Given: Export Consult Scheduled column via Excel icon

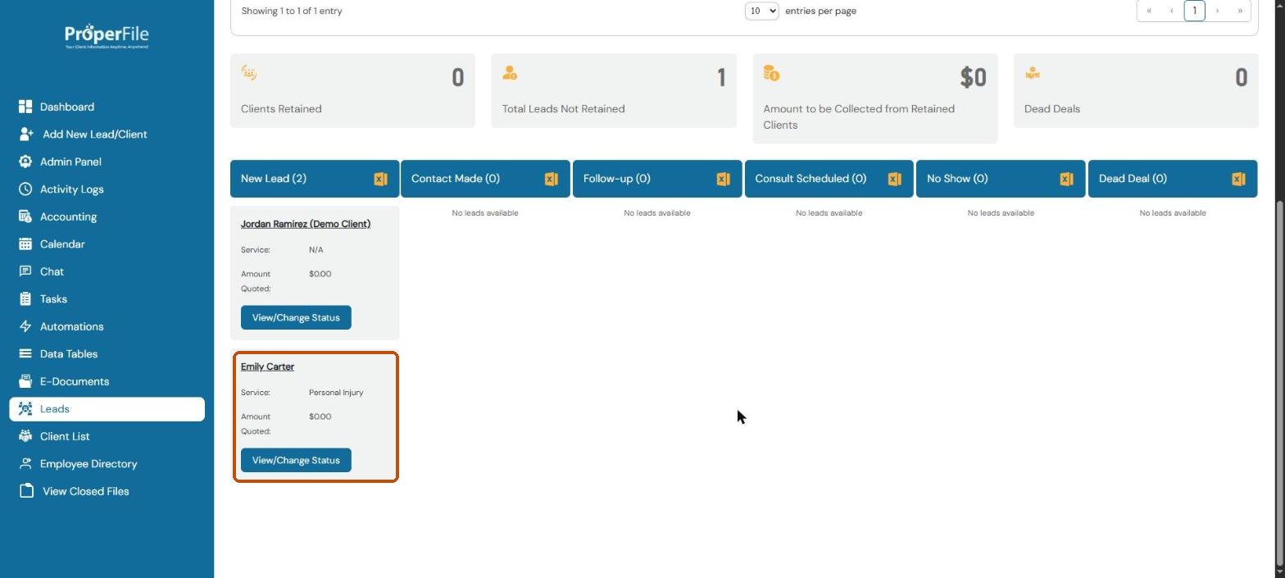Looking at the screenshot, I should click(894, 179).
